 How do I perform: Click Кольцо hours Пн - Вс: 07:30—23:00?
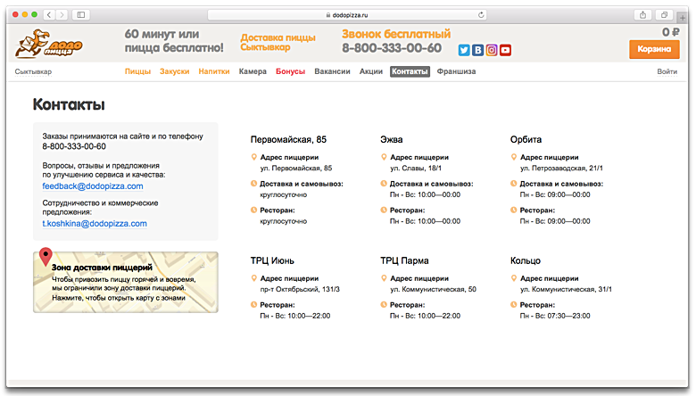(x=555, y=316)
